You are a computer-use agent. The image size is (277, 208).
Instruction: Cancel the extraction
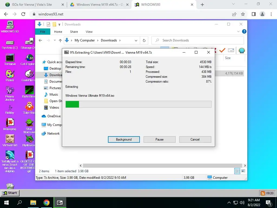(x=195, y=139)
